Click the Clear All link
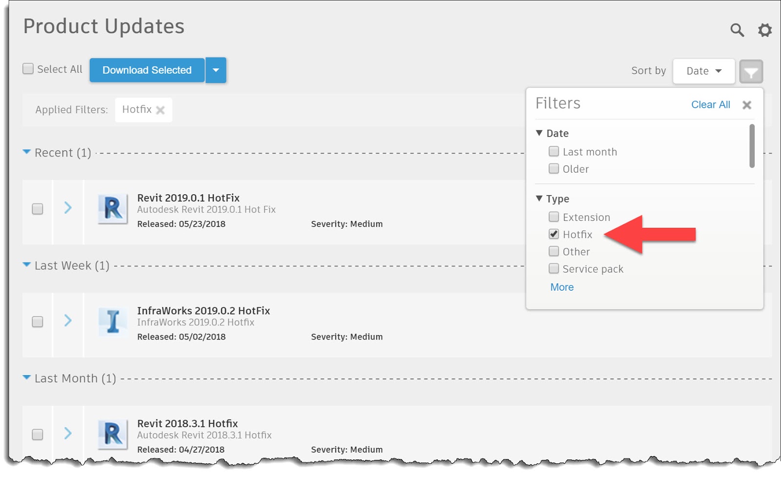This screenshot has width=781, height=478. 710,104
